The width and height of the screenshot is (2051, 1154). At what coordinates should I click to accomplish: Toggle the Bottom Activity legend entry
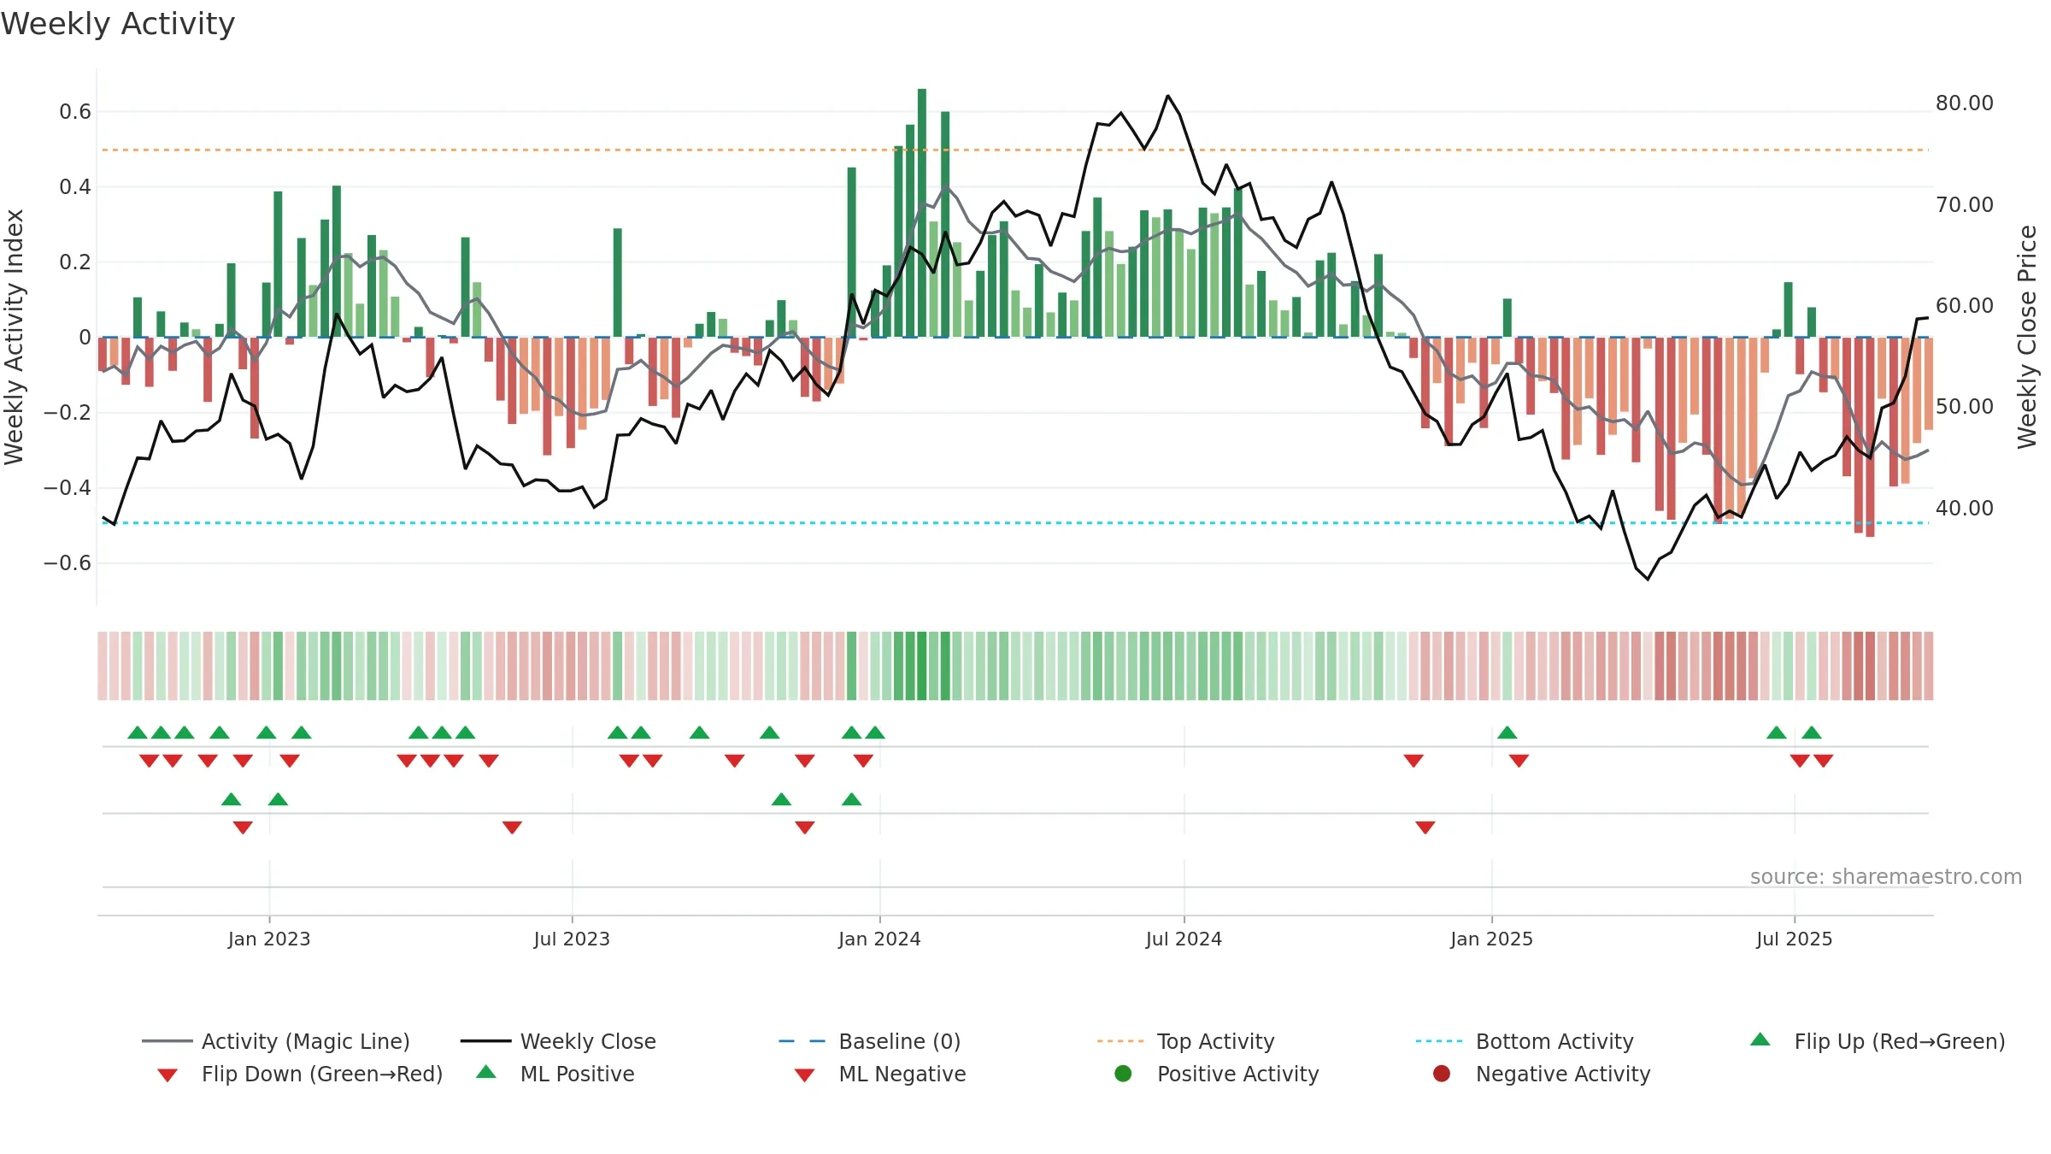[x=1525, y=1041]
